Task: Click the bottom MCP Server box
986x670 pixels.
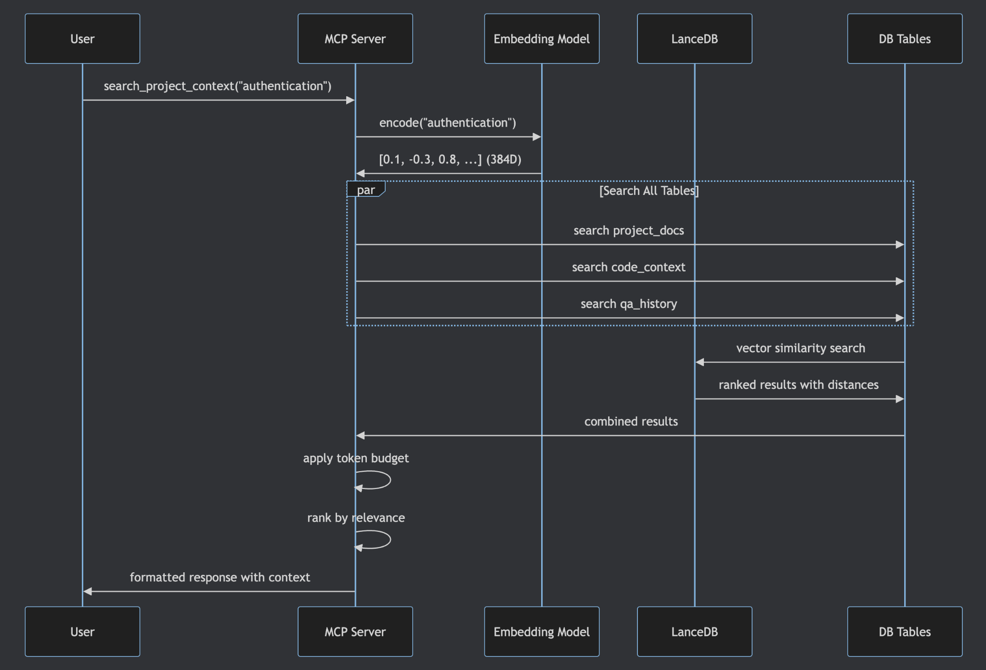Action: (x=355, y=631)
